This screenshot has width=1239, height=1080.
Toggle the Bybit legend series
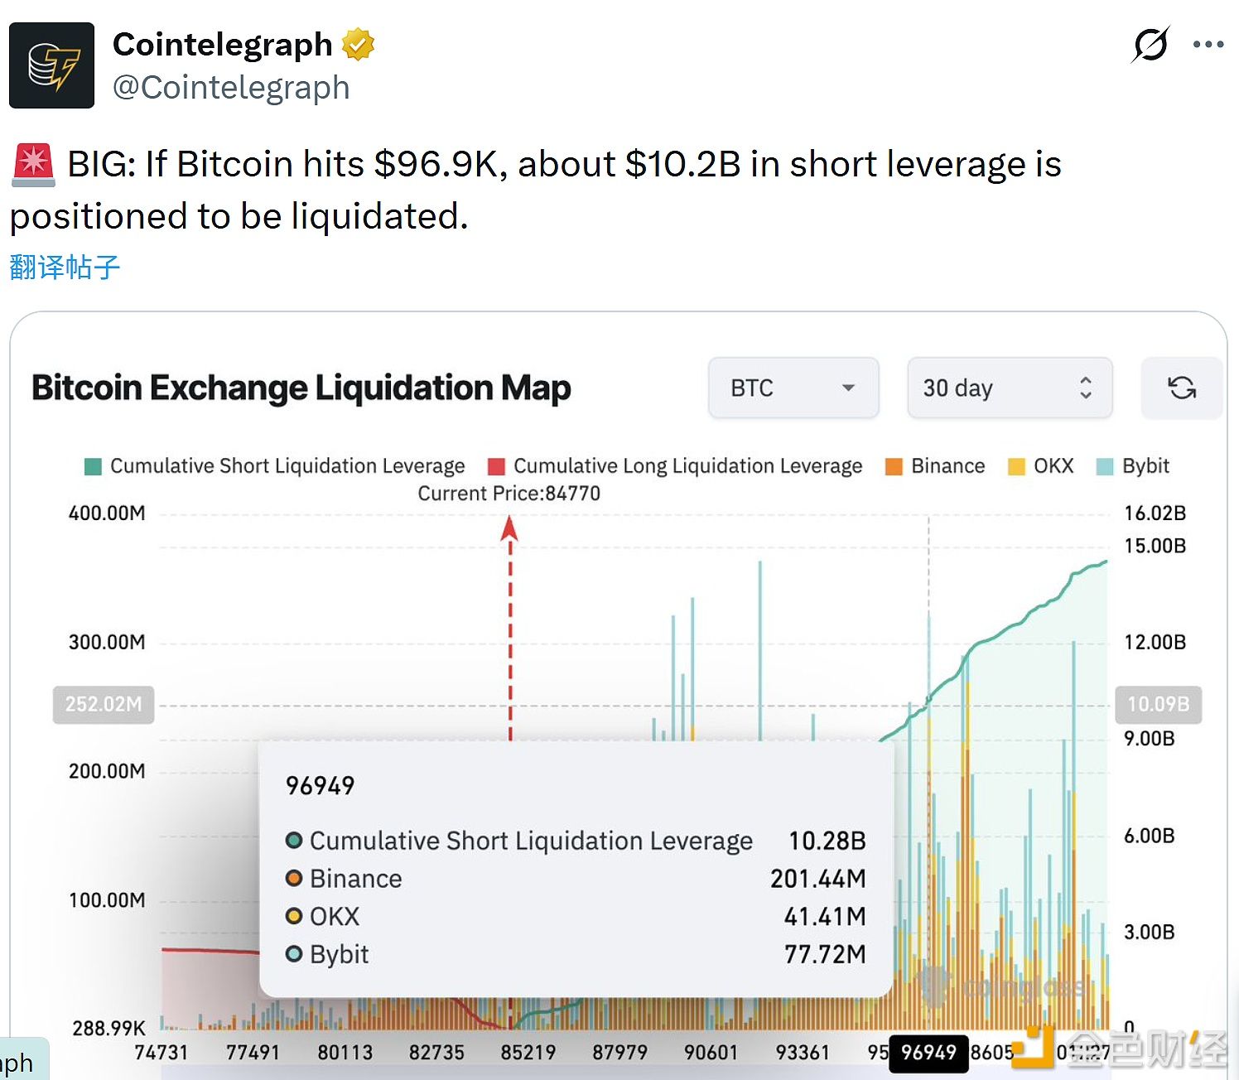[x=1133, y=465]
